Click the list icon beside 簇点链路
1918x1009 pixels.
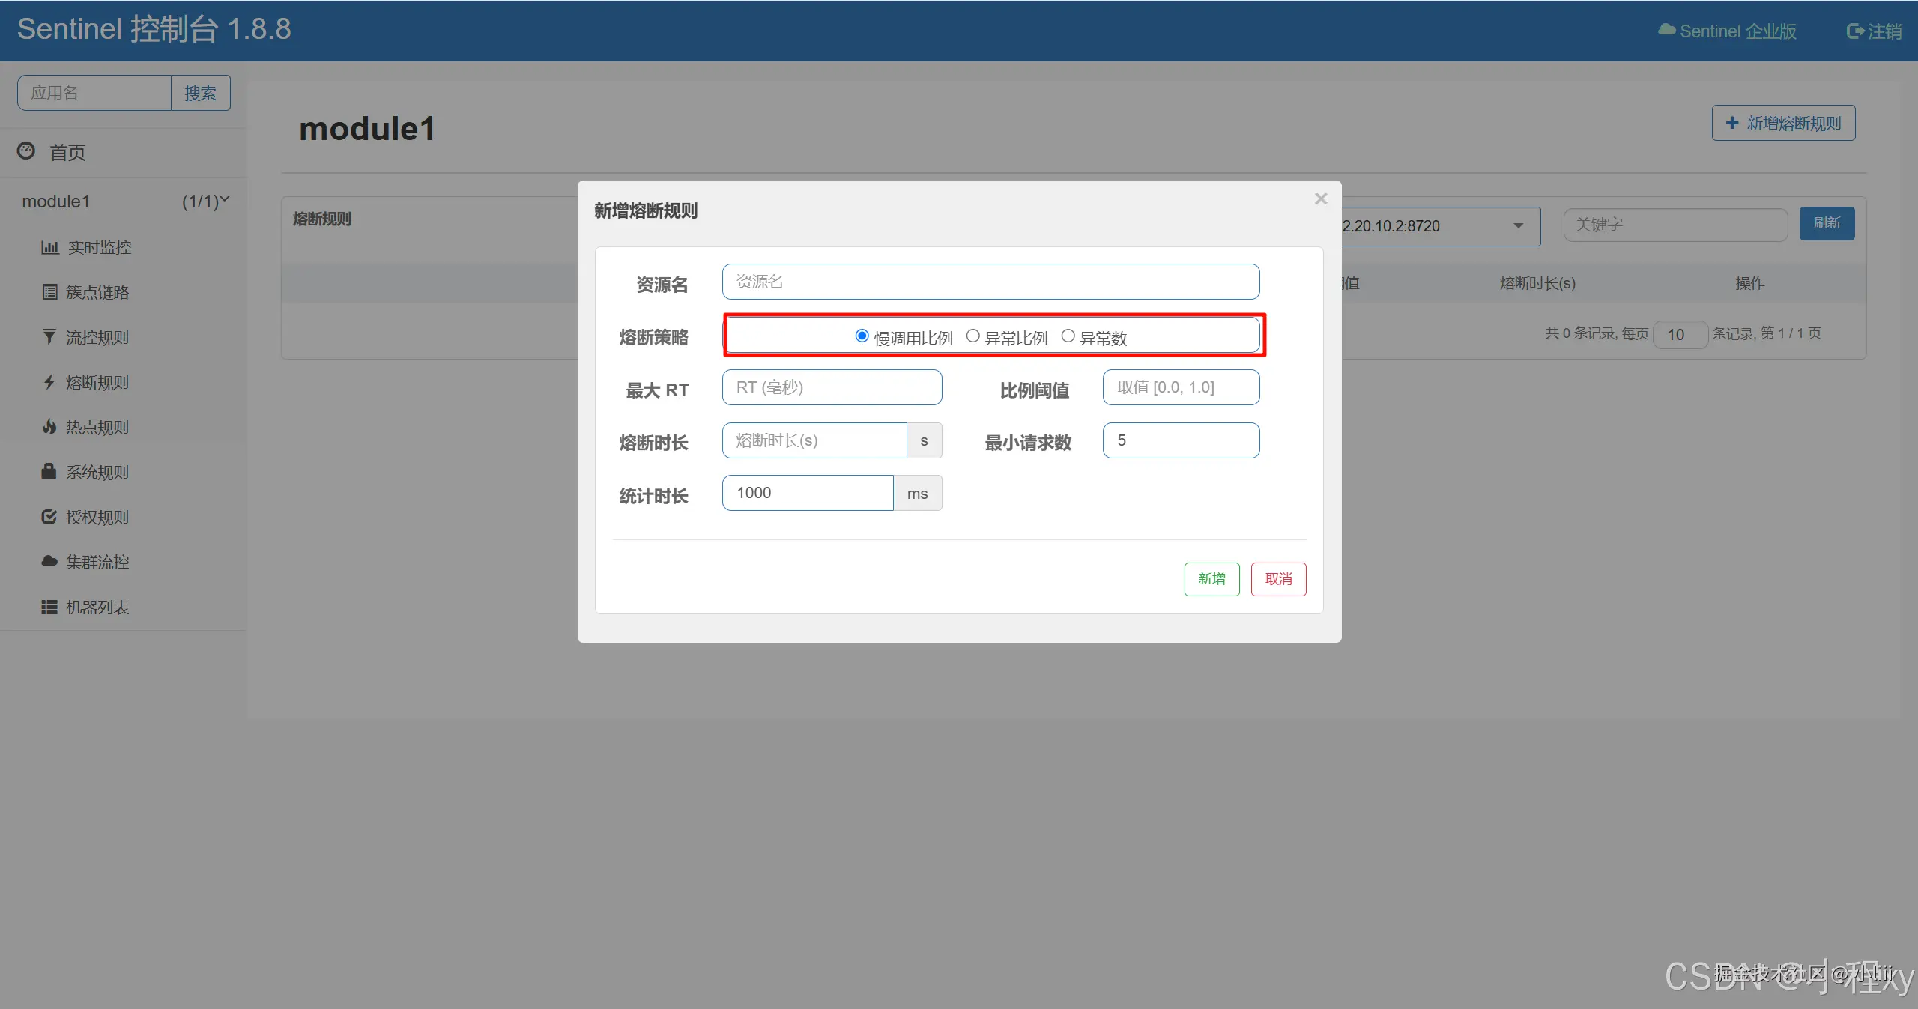[x=49, y=292]
